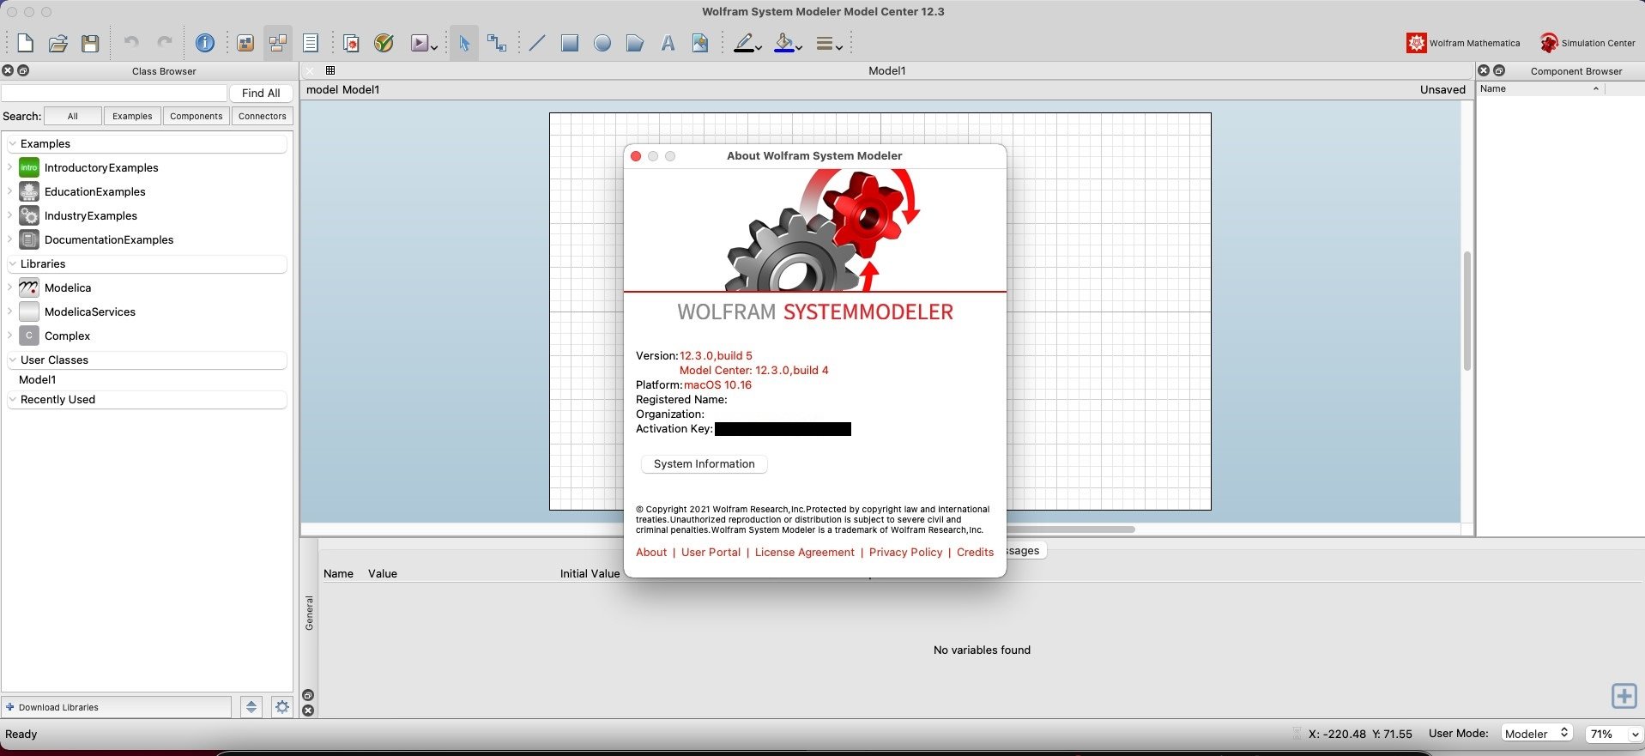1645x756 pixels.
Task: Click the Undo arrow icon
Action: pos(131,42)
